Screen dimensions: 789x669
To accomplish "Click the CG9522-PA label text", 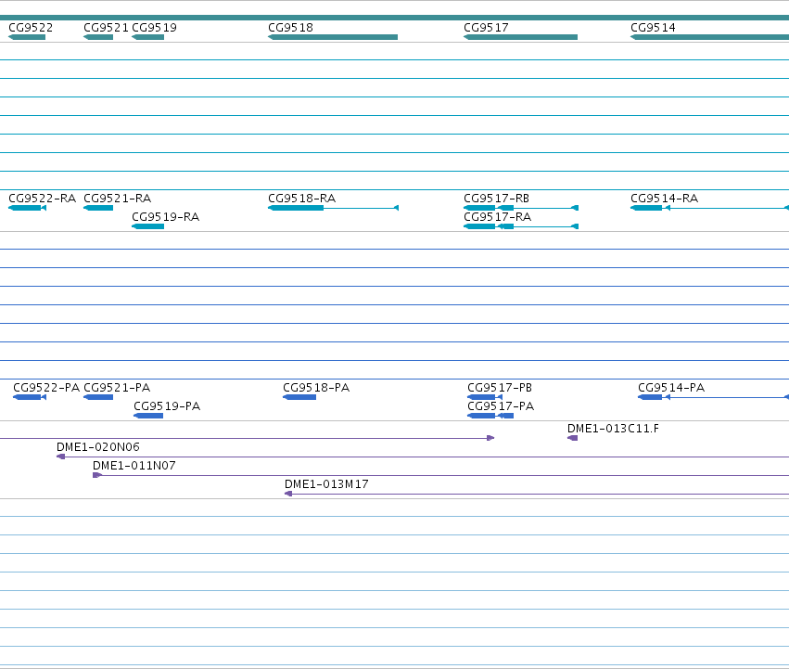I will tap(46, 388).
